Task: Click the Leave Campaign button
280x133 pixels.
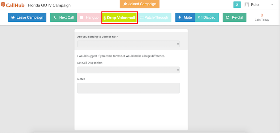Action: [27, 17]
